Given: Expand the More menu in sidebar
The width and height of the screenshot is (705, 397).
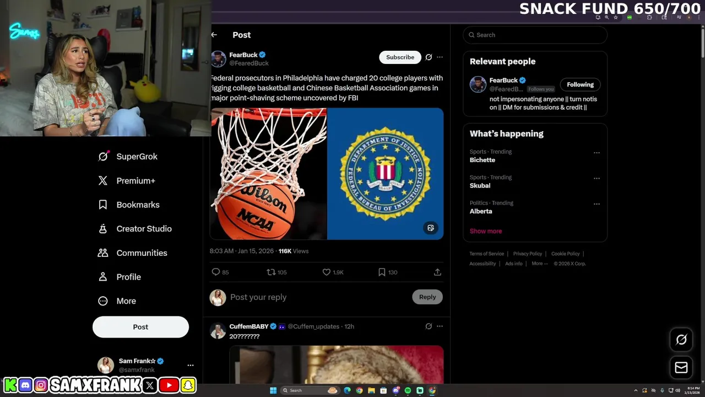Looking at the screenshot, I should coord(117,301).
